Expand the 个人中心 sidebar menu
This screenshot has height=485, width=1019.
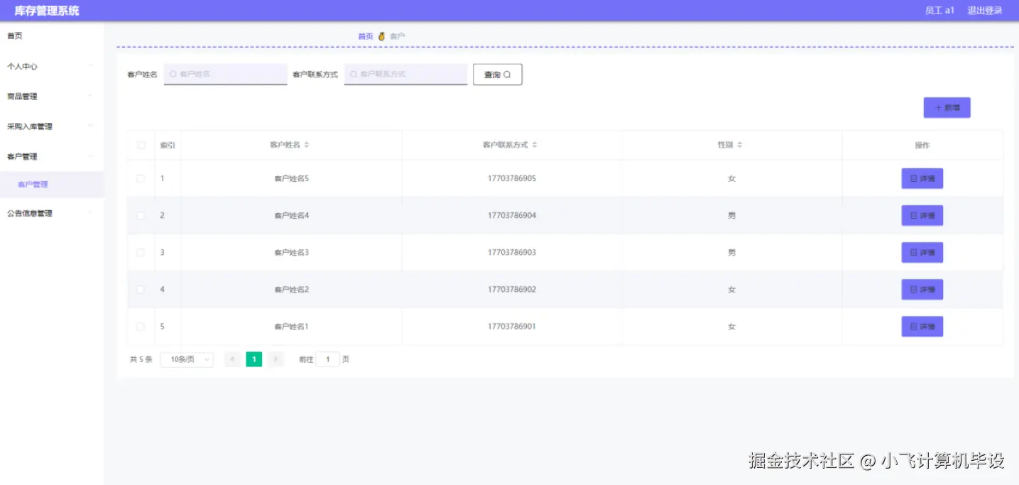point(52,66)
